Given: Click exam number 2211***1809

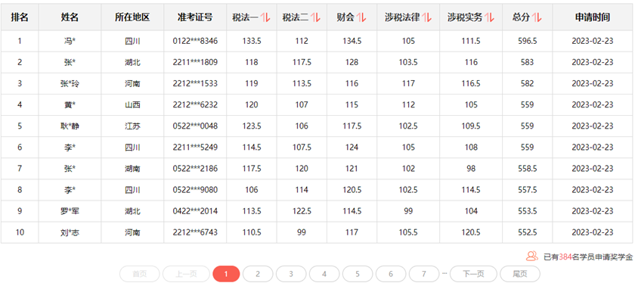Looking at the screenshot, I should pos(195,63).
